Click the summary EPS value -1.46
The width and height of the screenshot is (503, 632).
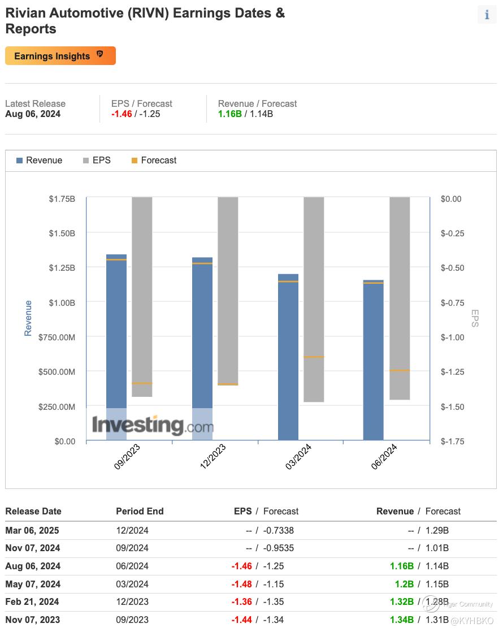coord(122,114)
